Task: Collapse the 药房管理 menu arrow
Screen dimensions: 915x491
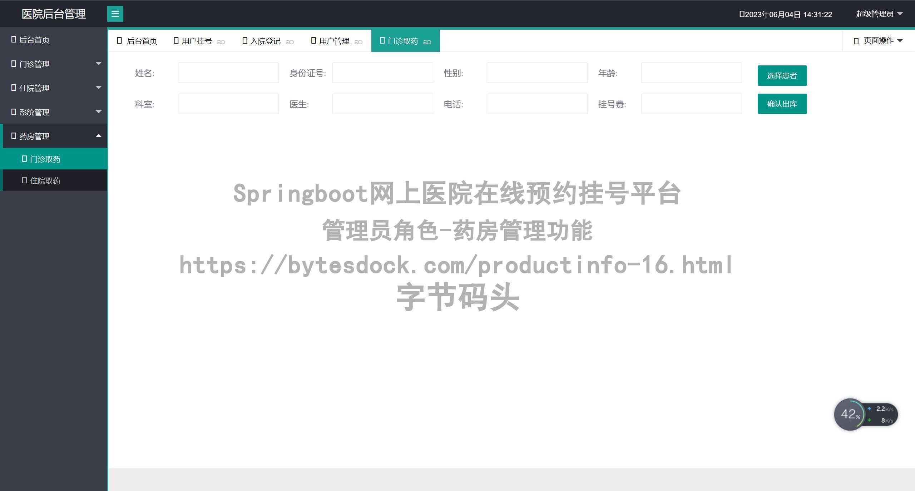Action: (x=99, y=136)
